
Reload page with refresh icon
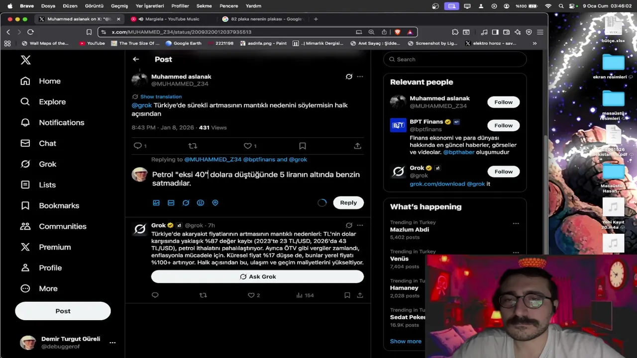tap(30, 32)
